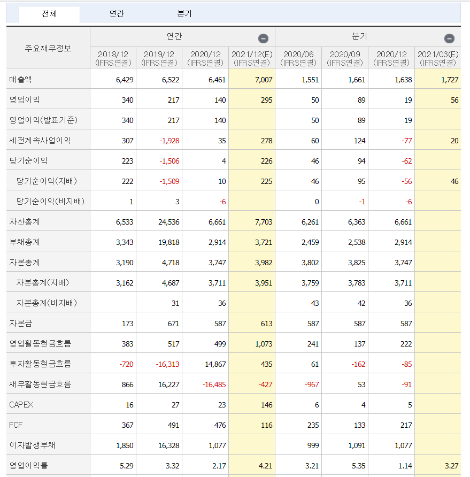470x477 pixels.
Task: Click the 영업활동현금흐름 row label
Action: (x=40, y=343)
